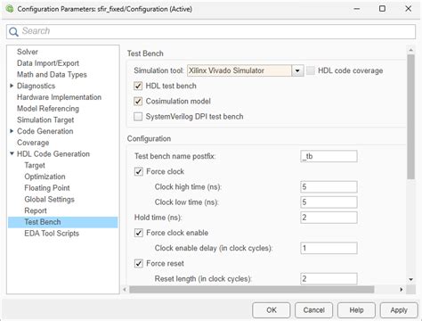The height and width of the screenshot is (321, 422).
Task: Click the Cancel button
Action: (x=313, y=310)
